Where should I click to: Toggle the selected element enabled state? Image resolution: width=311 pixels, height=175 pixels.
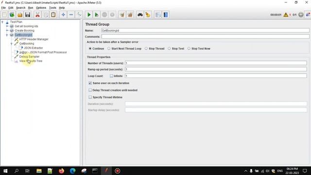(79, 15)
